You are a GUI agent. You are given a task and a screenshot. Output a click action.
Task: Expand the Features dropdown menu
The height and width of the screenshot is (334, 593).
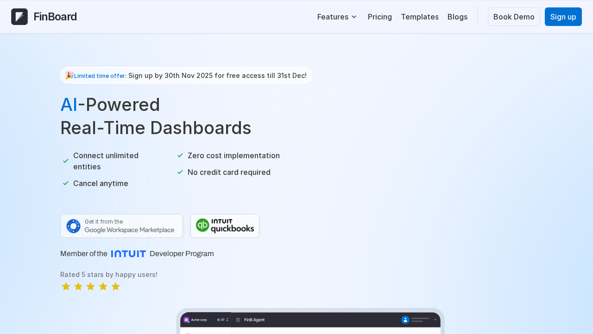coord(337,17)
